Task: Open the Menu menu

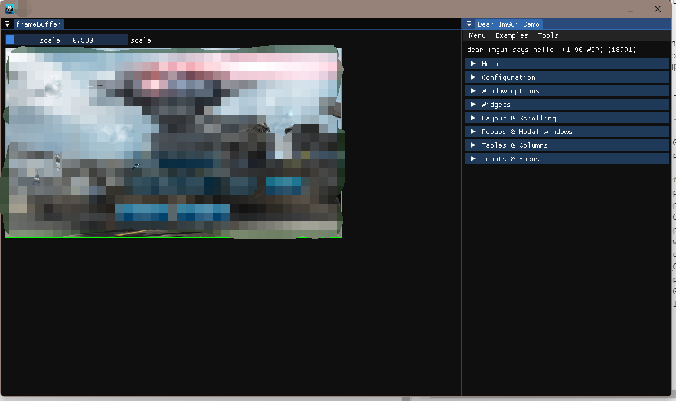Action: [477, 35]
